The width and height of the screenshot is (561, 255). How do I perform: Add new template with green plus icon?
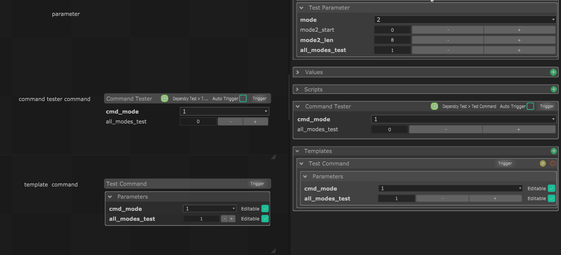[553, 151]
